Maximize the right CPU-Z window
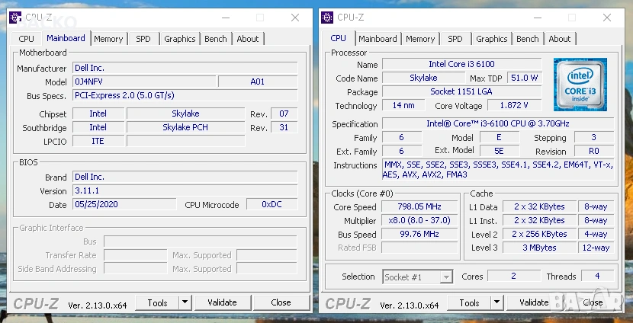 572,17
